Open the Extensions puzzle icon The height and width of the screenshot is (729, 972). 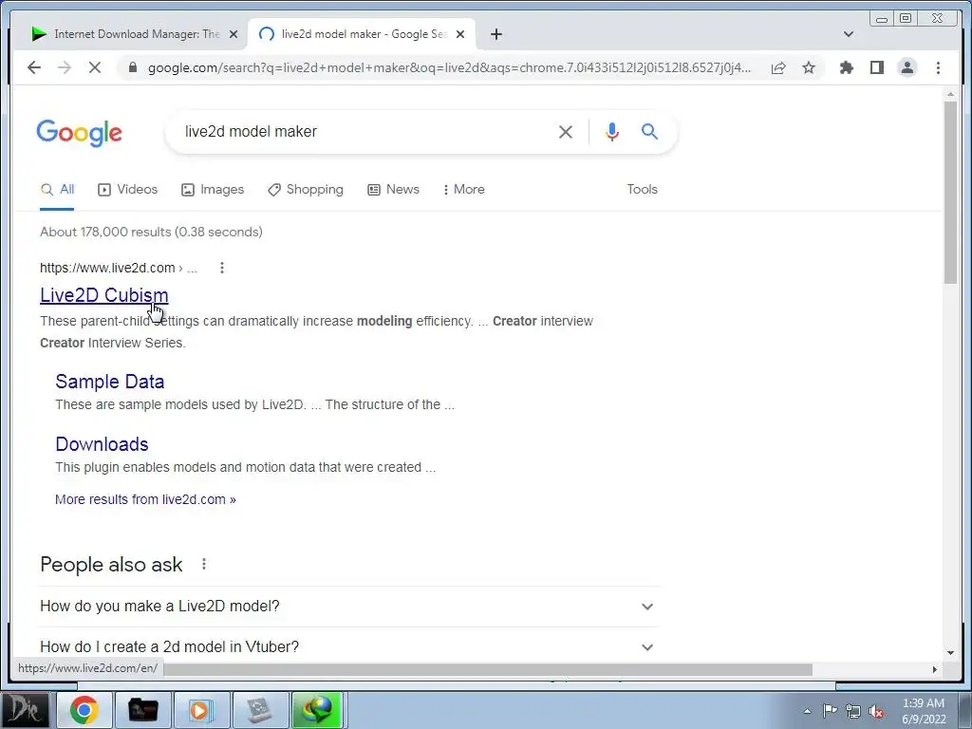click(846, 67)
